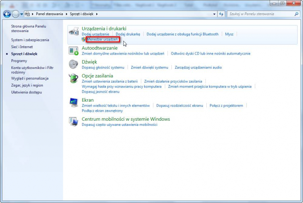Click Dopasuj jasność ekranu link
Viewport: 303px width, 203px height.
101,92
